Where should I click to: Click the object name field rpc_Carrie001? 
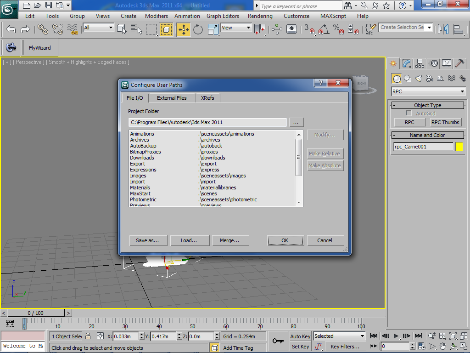pos(423,147)
